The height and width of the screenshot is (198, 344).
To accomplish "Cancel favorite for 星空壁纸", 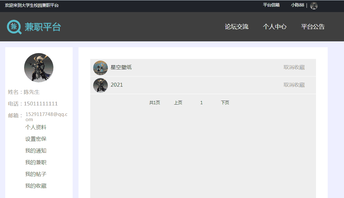I will (294, 67).
